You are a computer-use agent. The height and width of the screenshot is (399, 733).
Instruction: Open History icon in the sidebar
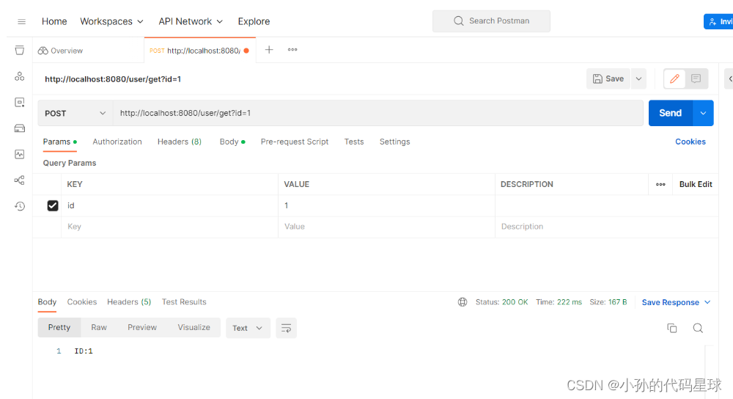[x=19, y=206]
